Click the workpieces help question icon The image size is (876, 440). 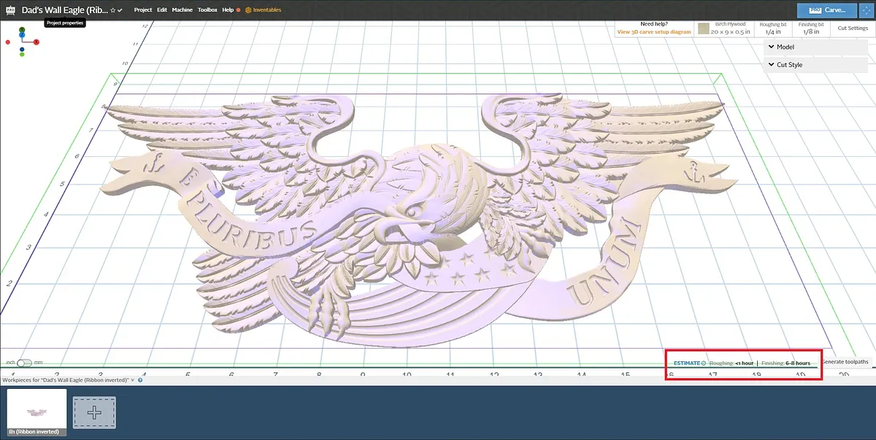coord(139,380)
